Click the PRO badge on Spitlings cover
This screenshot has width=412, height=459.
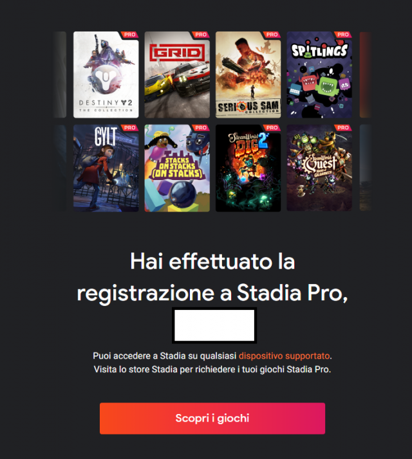coord(343,35)
